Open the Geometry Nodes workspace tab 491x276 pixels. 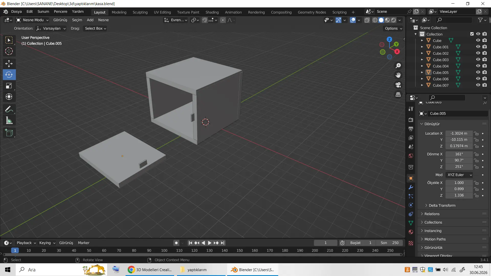(312, 12)
